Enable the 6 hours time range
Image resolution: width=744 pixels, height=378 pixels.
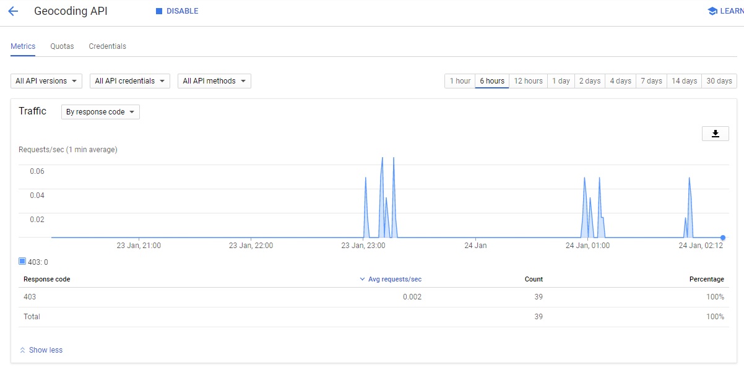491,80
